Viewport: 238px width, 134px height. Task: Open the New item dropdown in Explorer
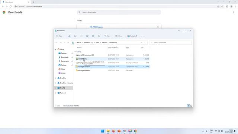point(60,36)
